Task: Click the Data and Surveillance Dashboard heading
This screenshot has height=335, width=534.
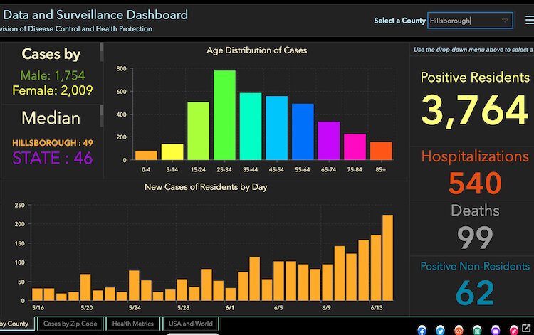Action: click(95, 15)
